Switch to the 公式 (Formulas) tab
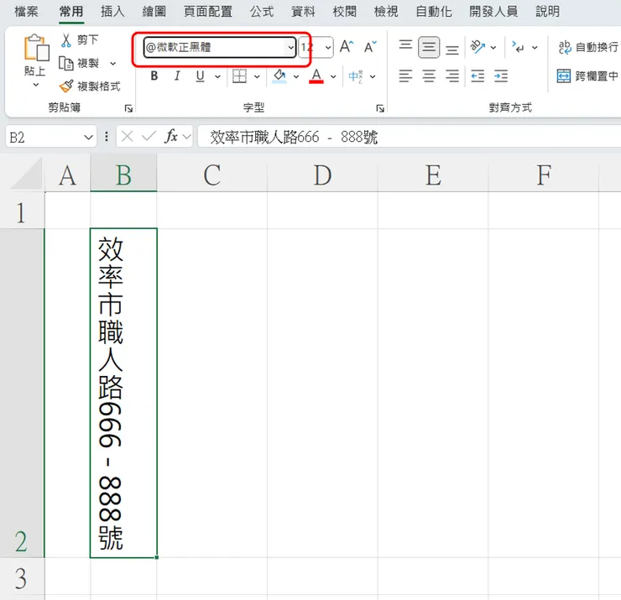The width and height of the screenshot is (621, 600). (x=262, y=12)
